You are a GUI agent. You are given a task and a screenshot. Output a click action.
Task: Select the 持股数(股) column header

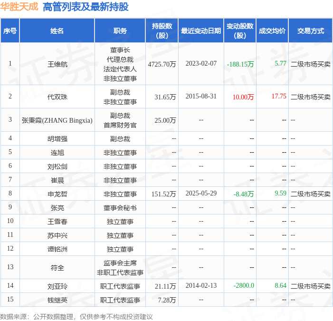pos(162,31)
